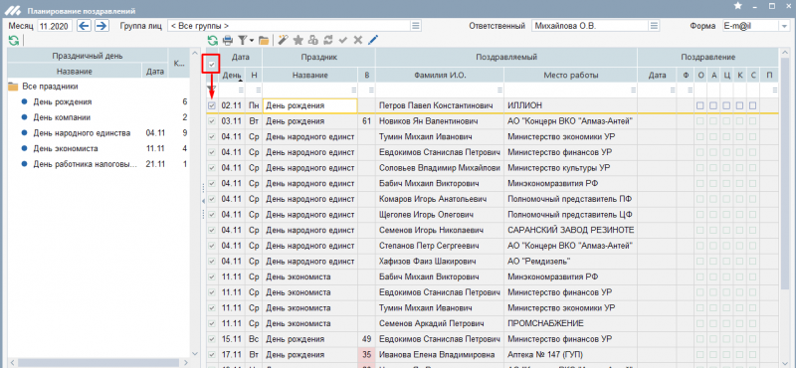796x368 pixels.
Task: Click cell ПРОМСНАБЖЕНИЕ
Action: [570, 323]
